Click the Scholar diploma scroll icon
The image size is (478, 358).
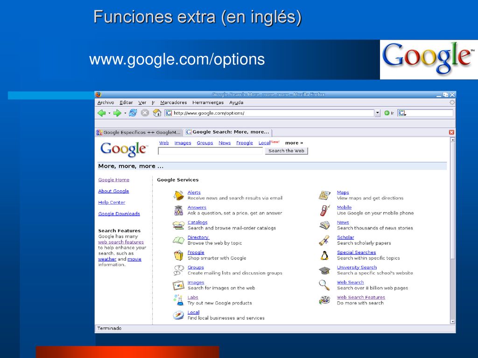[x=324, y=241]
